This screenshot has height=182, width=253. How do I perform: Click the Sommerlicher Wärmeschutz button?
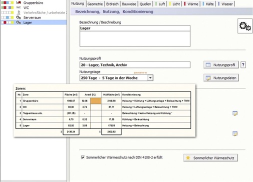coord(210,157)
